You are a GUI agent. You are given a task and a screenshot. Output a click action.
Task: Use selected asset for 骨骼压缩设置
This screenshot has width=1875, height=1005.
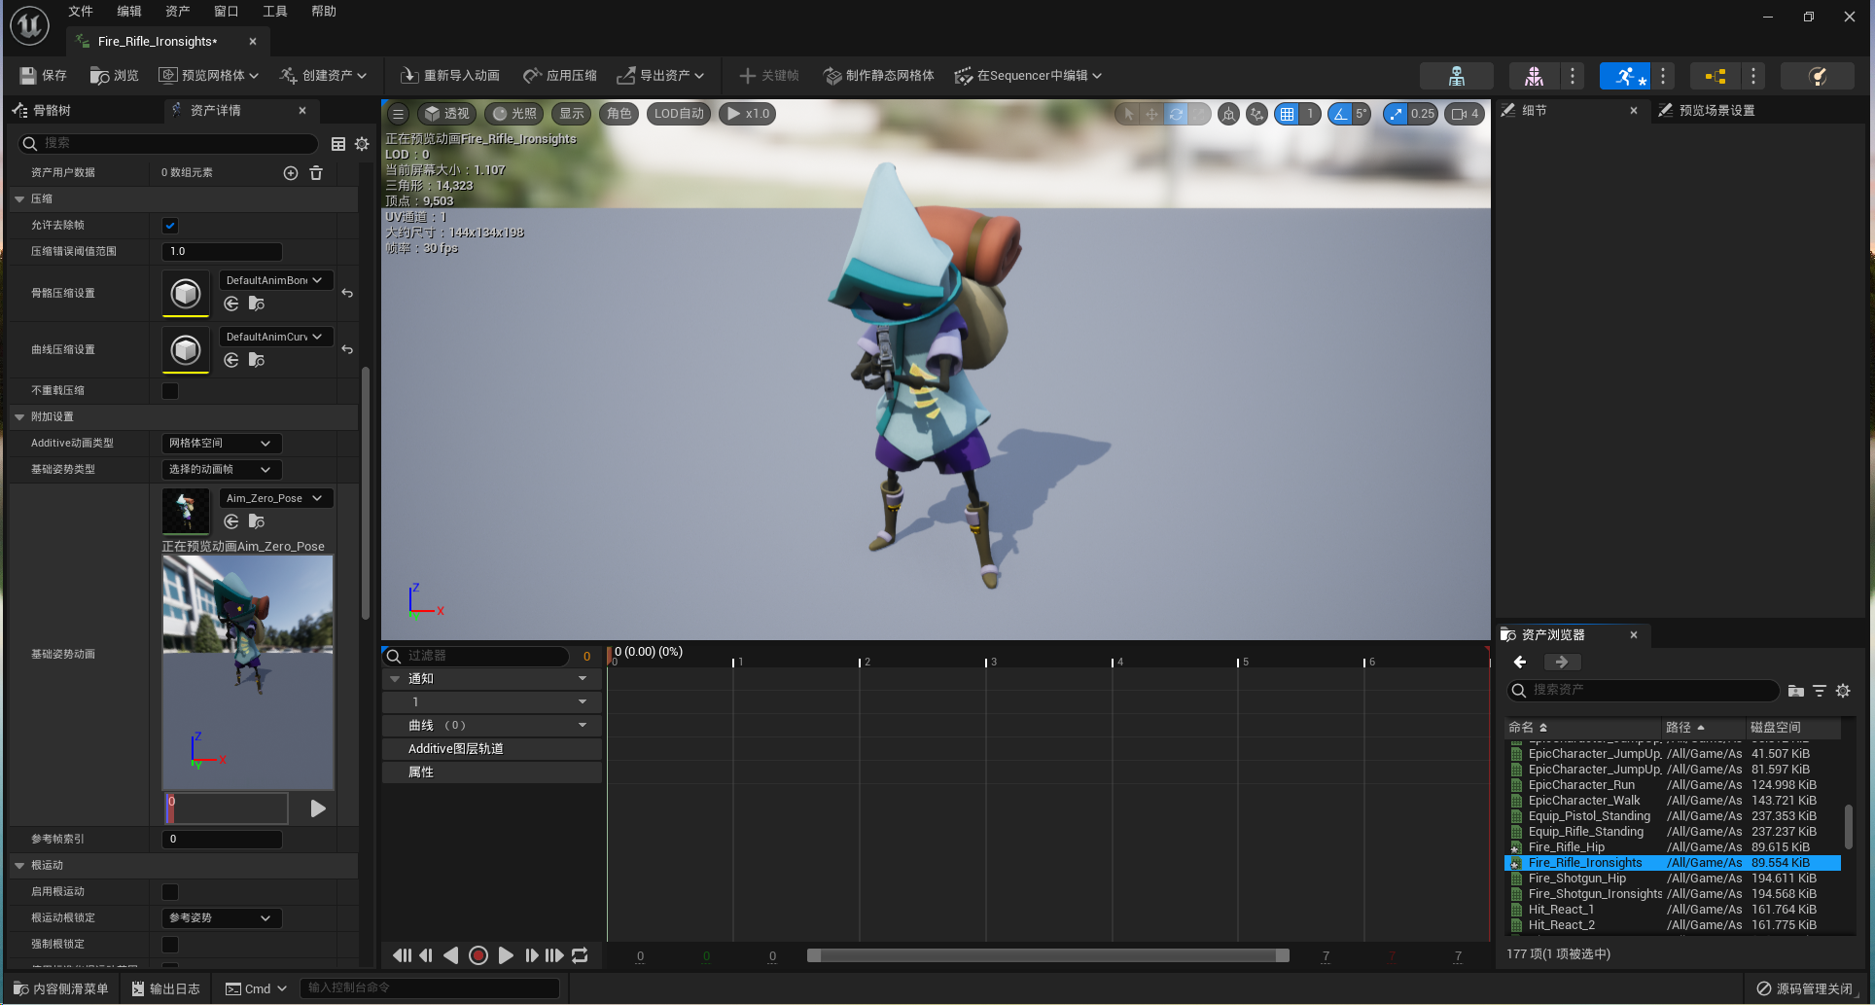231,304
